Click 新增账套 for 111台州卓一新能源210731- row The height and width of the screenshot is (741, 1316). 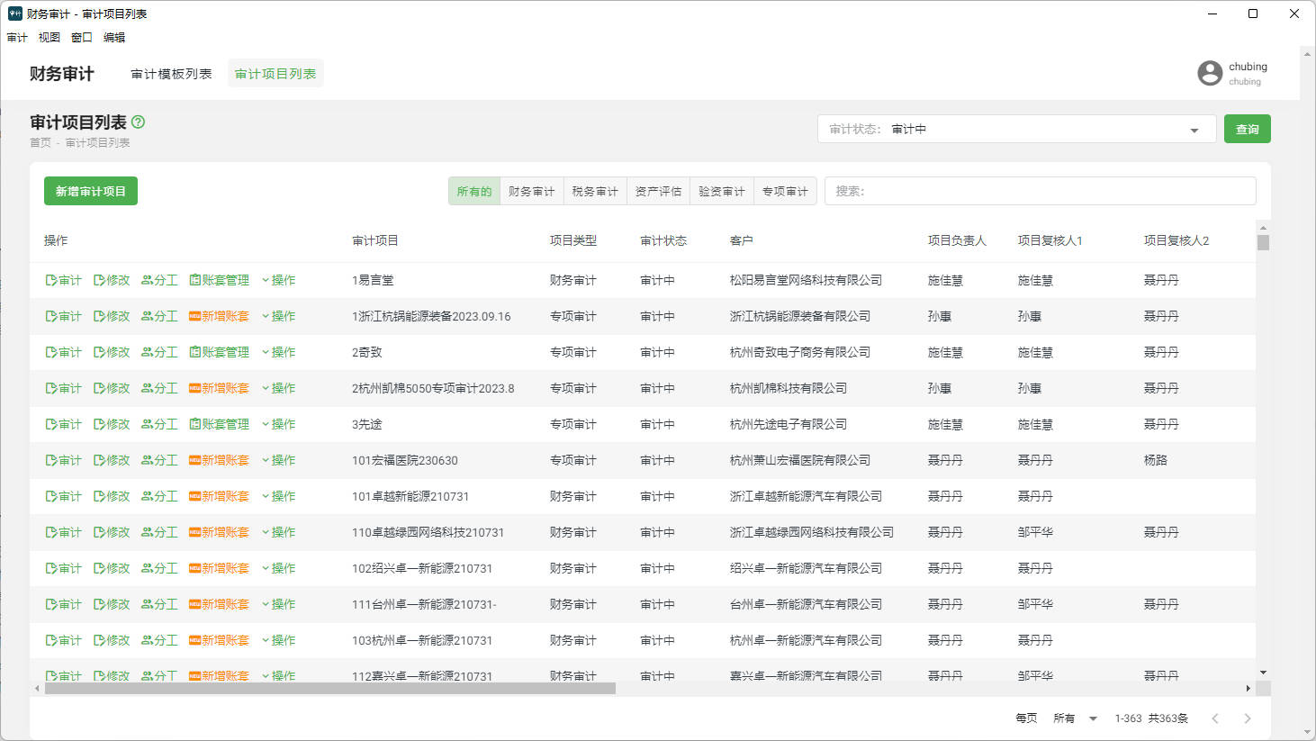click(x=219, y=604)
